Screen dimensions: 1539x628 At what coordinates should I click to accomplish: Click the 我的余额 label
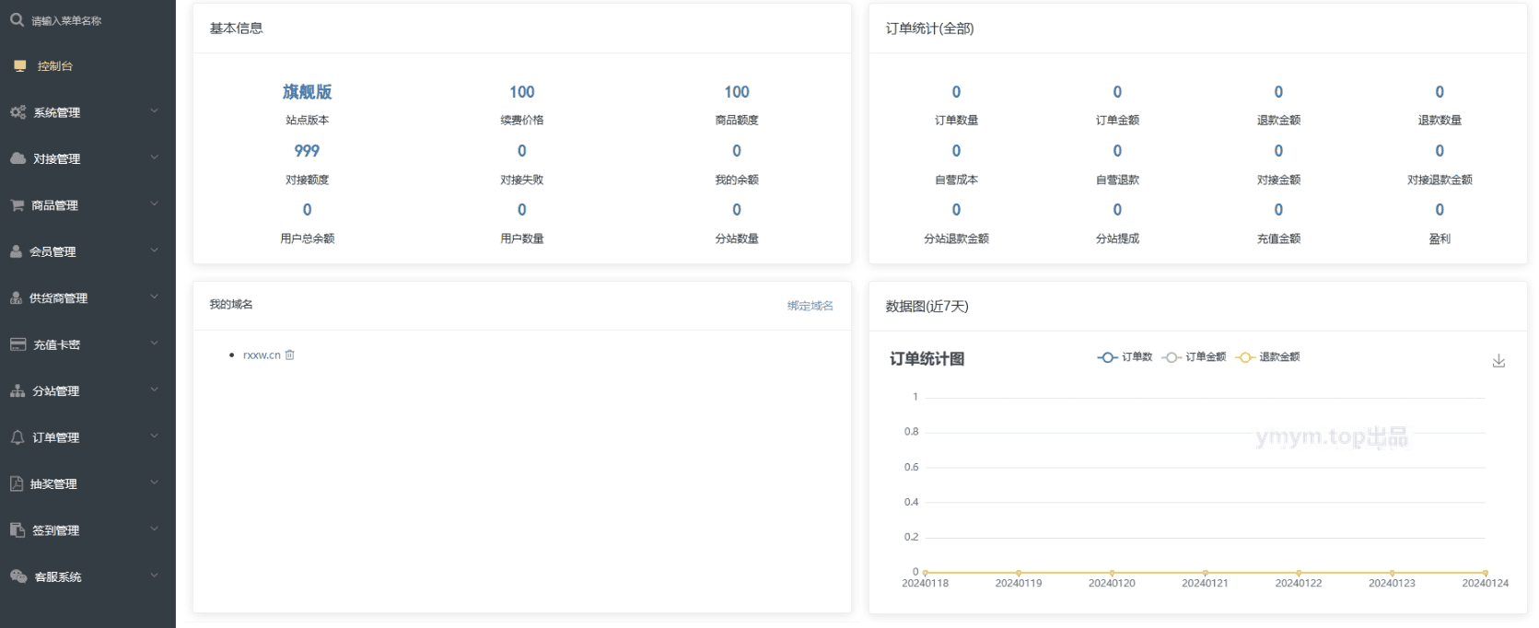(737, 180)
